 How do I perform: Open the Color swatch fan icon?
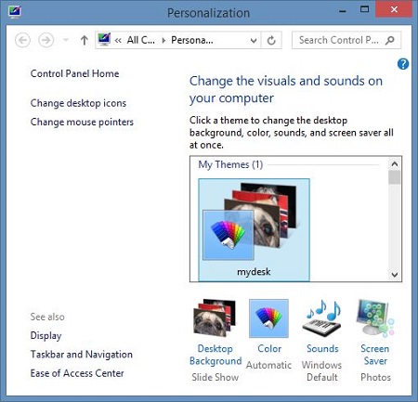point(268,318)
